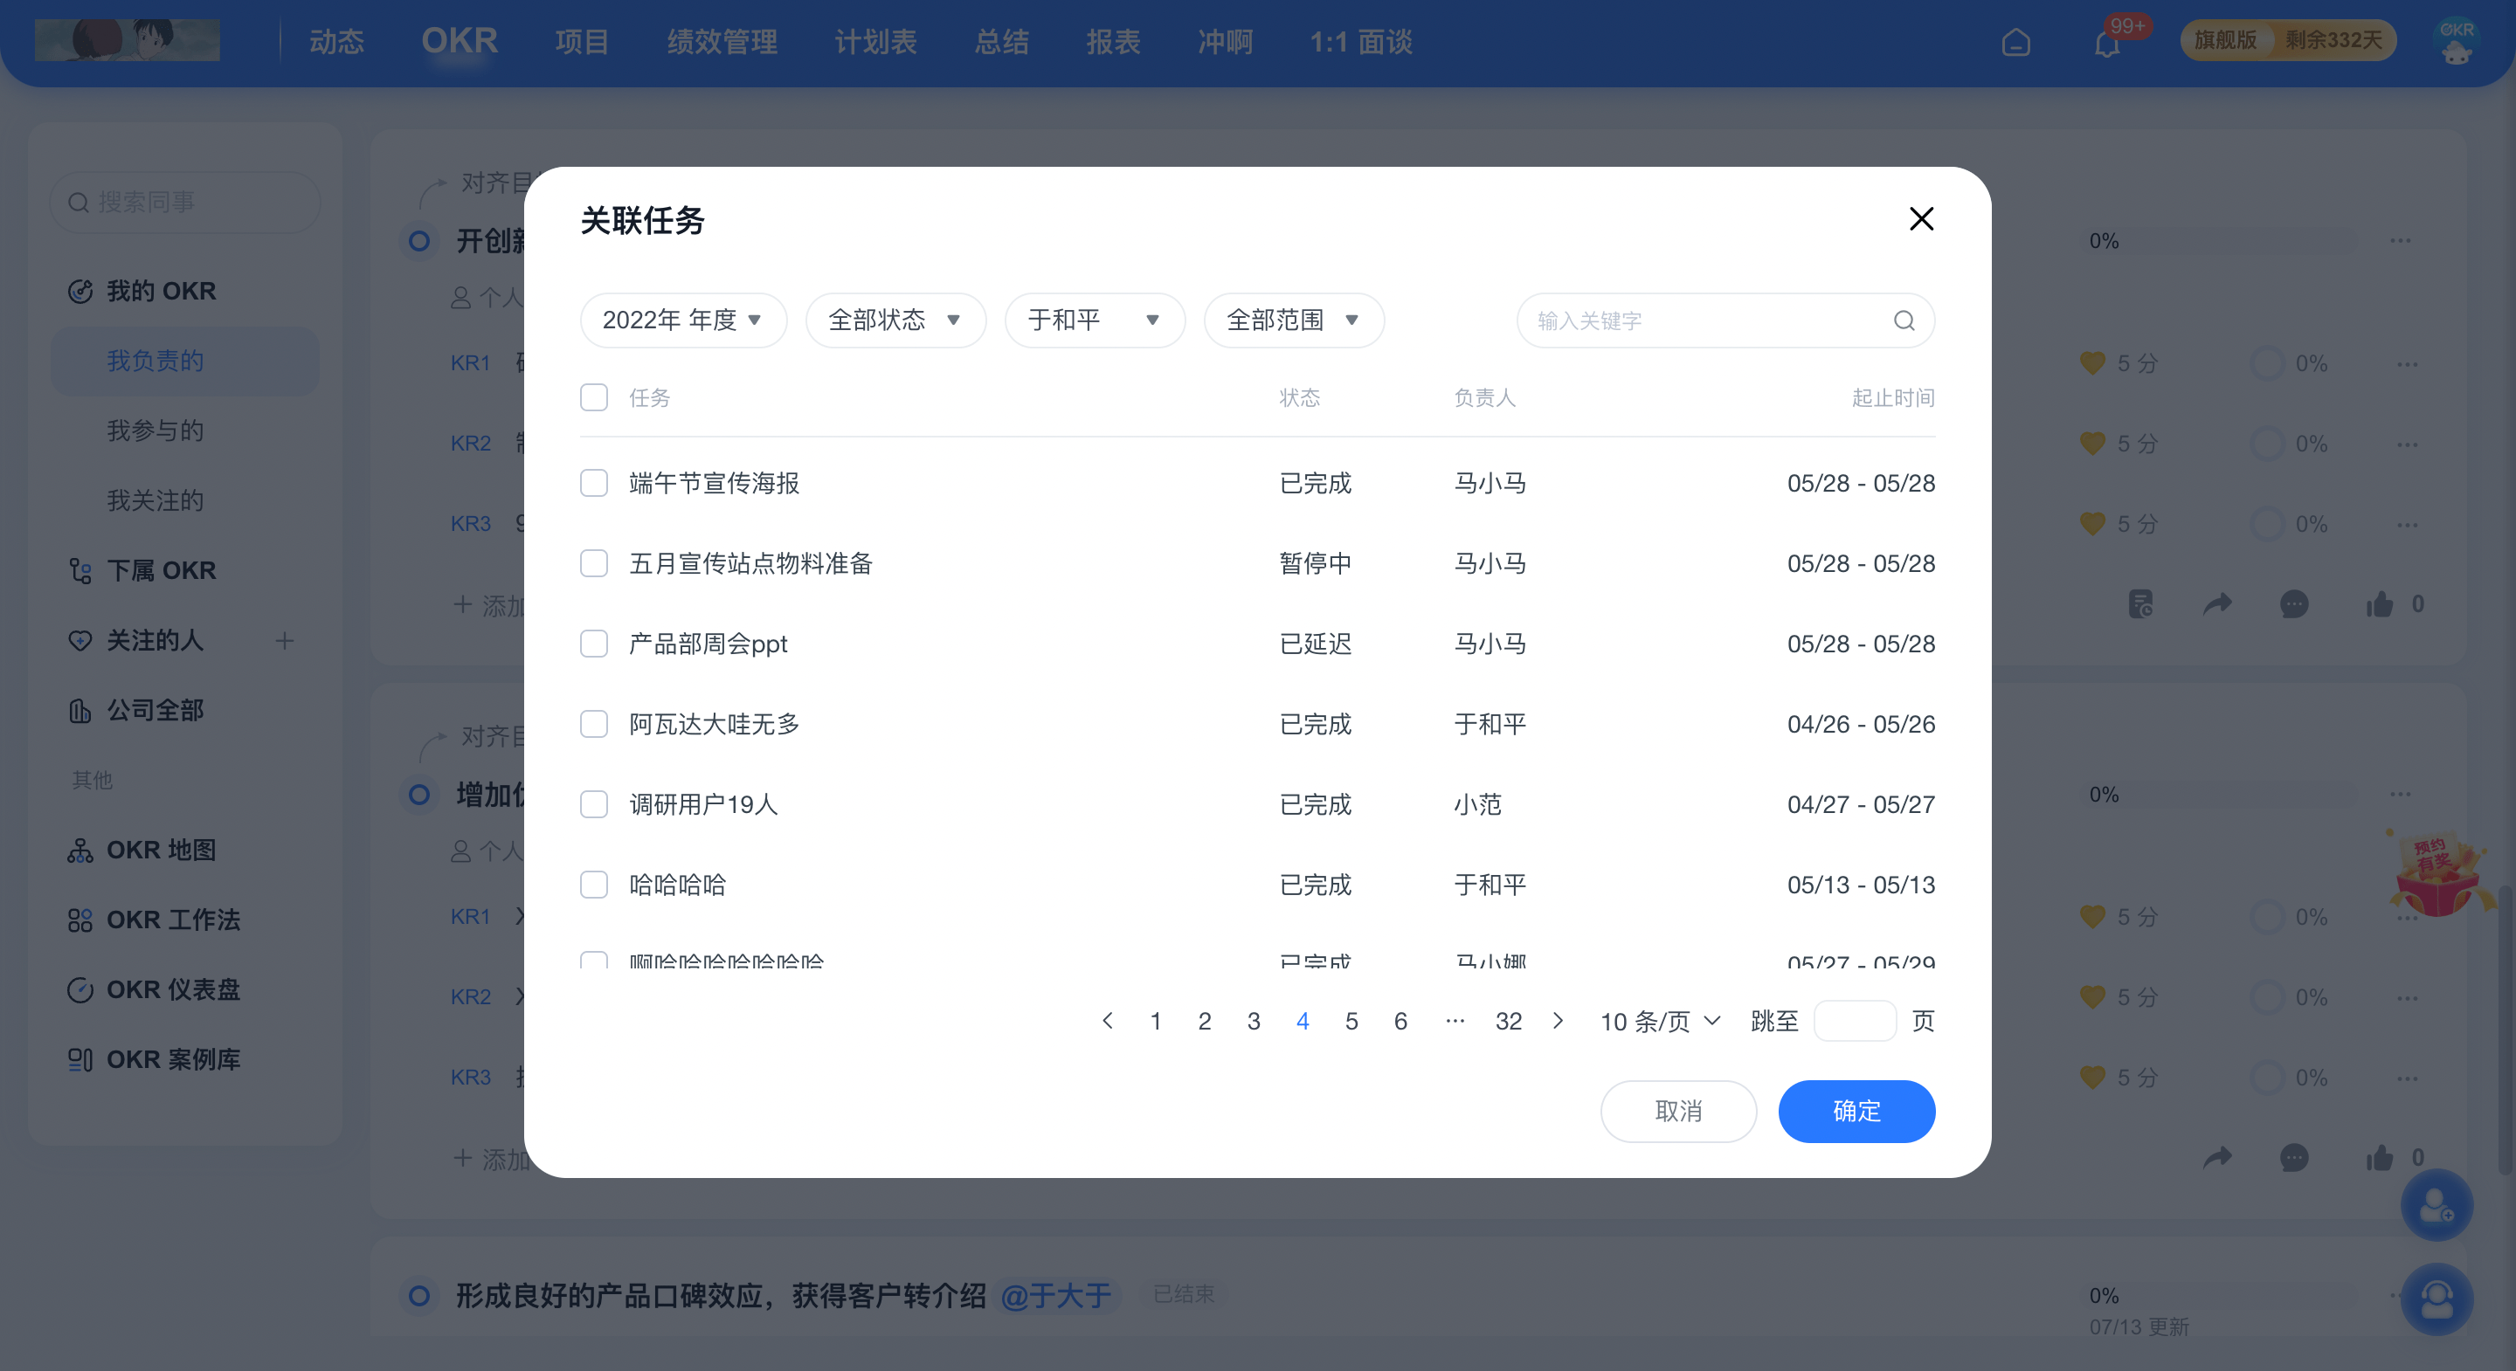Screen dimensions: 2516x1371
Task: Switch to the 计划表 tab
Action: 876,42
